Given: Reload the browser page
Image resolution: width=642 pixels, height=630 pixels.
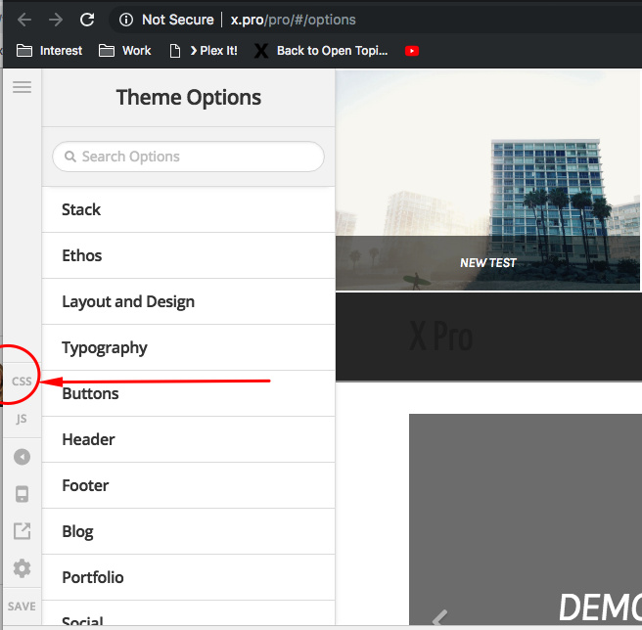Looking at the screenshot, I should click(x=87, y=20).
